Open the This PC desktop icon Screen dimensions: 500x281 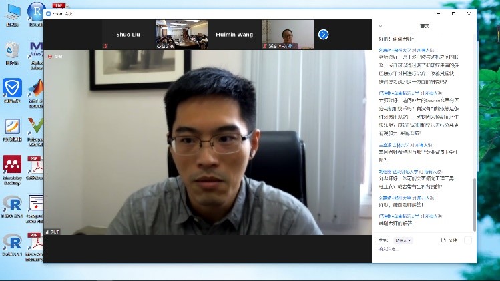coord(12,12)
